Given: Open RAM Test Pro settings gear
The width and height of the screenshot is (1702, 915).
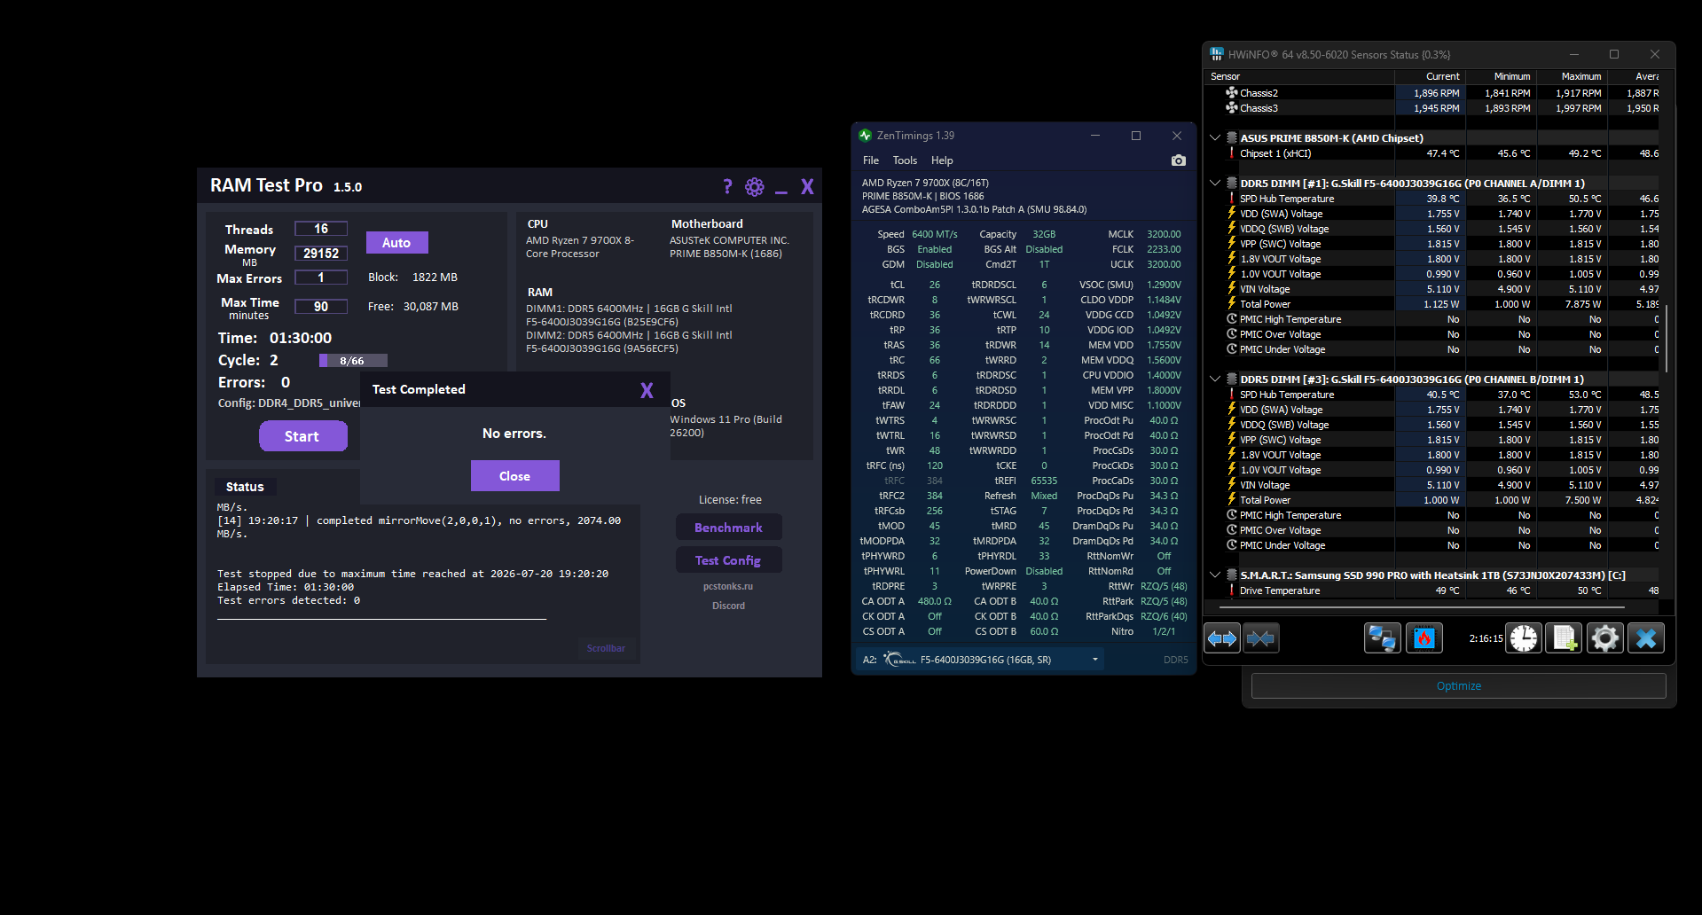Looking at the screenshot, I should [755, 186].
